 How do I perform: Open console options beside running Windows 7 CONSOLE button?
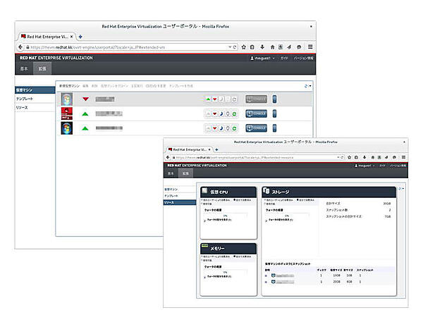pyautogui.click(x=274, y=128)
